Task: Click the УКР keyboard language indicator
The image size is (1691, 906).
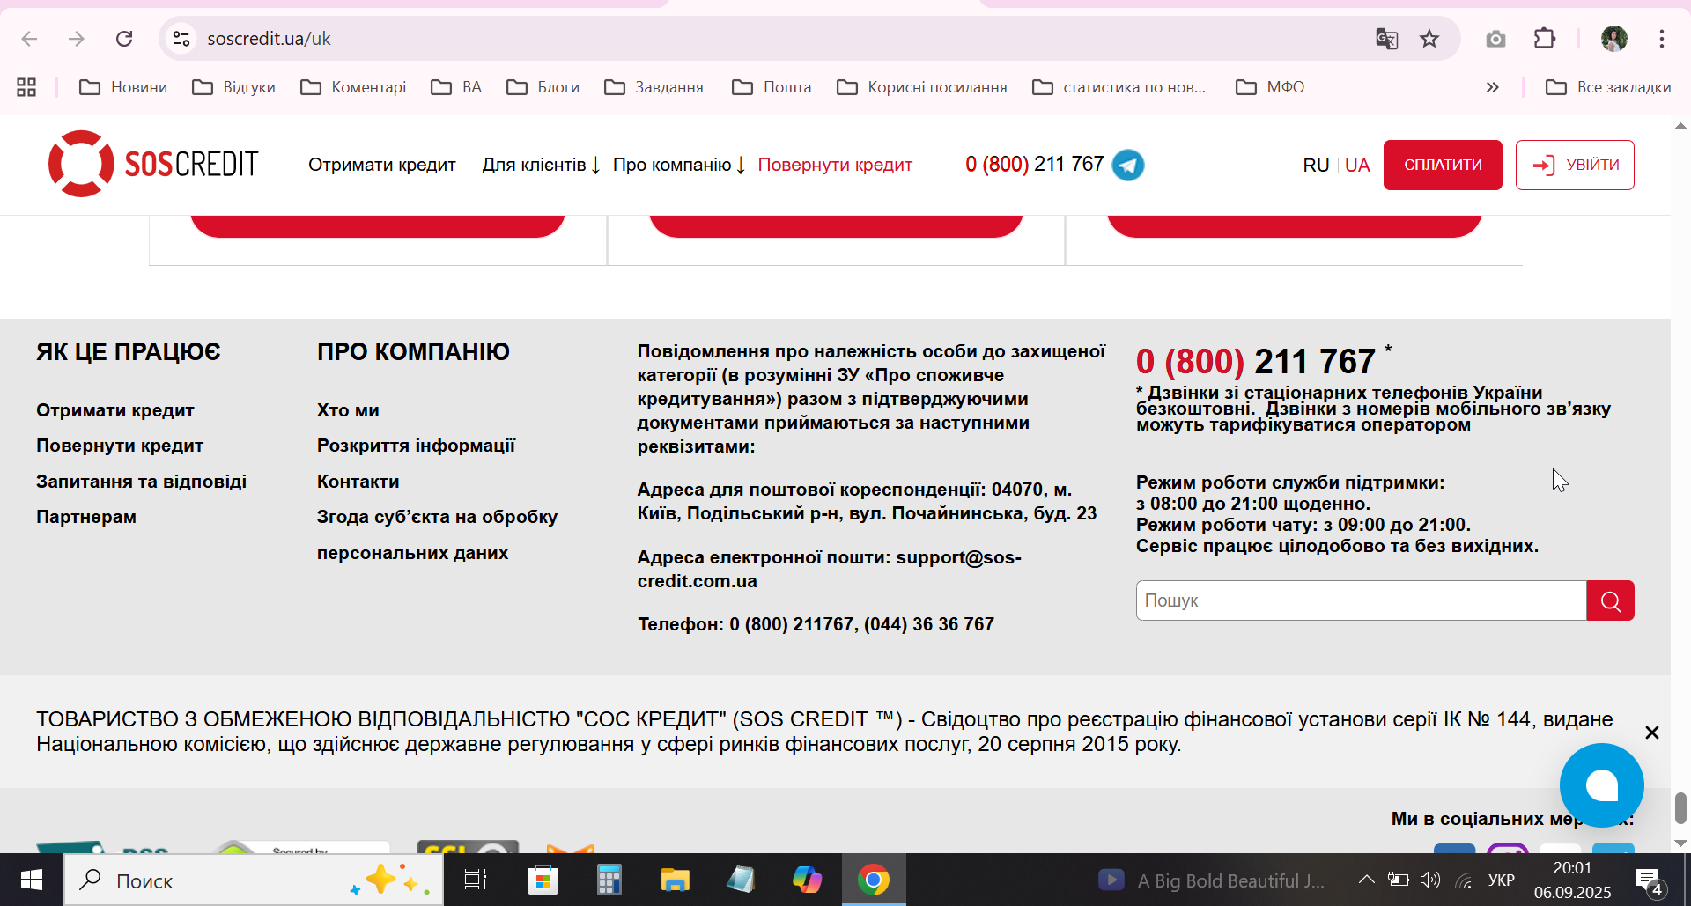Action: [1501, 880]
